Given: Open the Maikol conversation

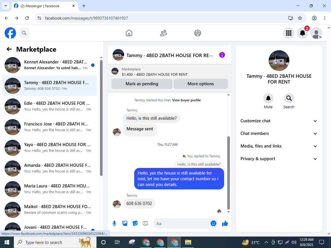Looking at the screenshot, I should pyautogui.click(x=50, y=210).
